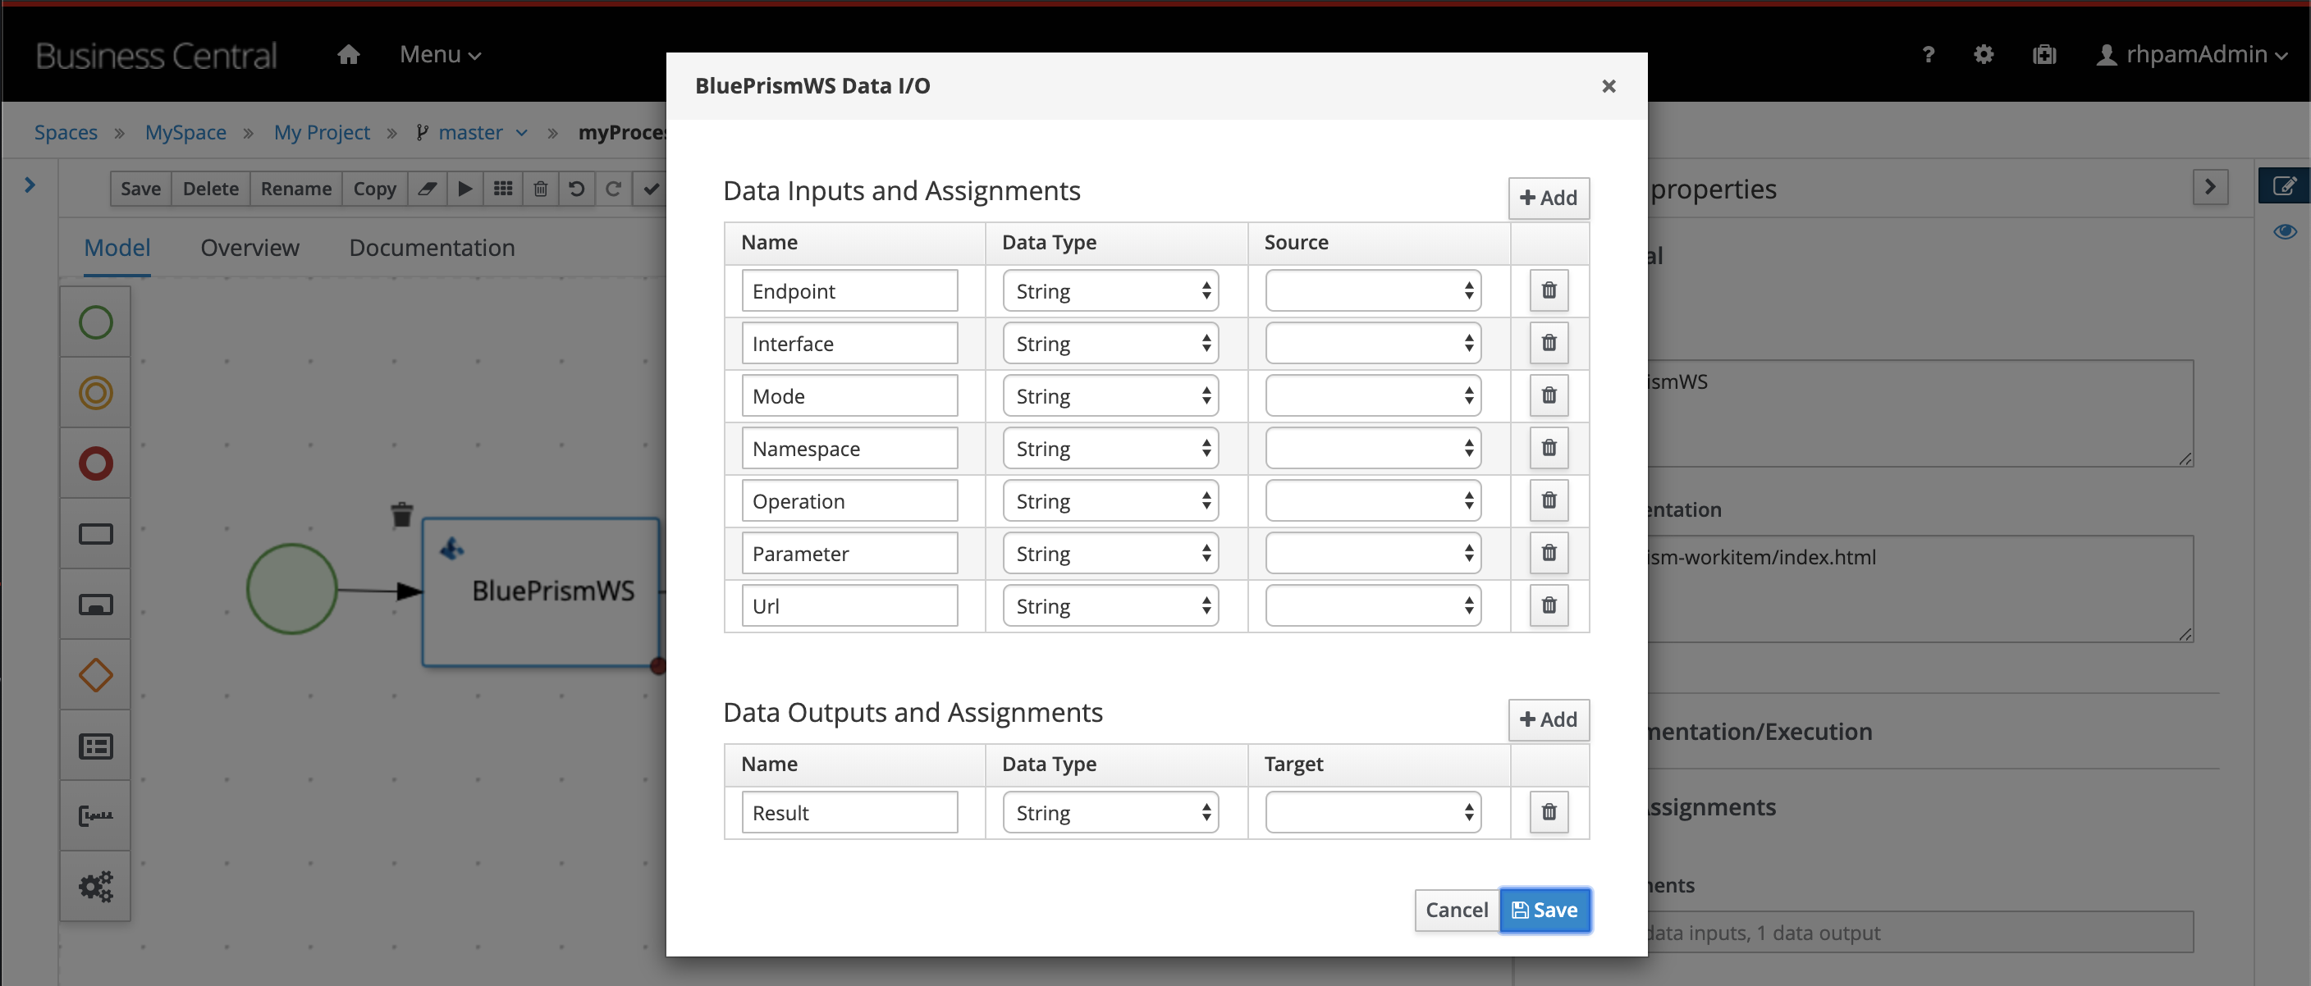Switch to the Overview tab
The image size is (2311, 986).
(x=249, y=248)
